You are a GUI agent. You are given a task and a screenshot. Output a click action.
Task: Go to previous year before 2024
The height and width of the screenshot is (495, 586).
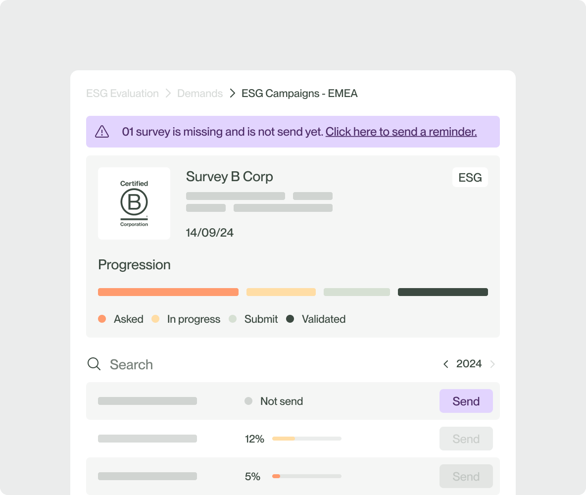446,364
